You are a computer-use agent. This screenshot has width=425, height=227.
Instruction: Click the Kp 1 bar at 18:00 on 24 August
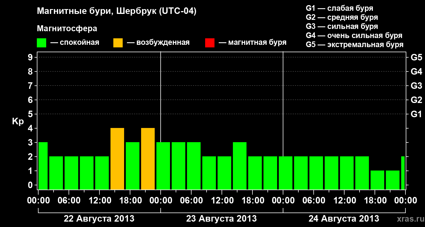click(x=377, y=180)
